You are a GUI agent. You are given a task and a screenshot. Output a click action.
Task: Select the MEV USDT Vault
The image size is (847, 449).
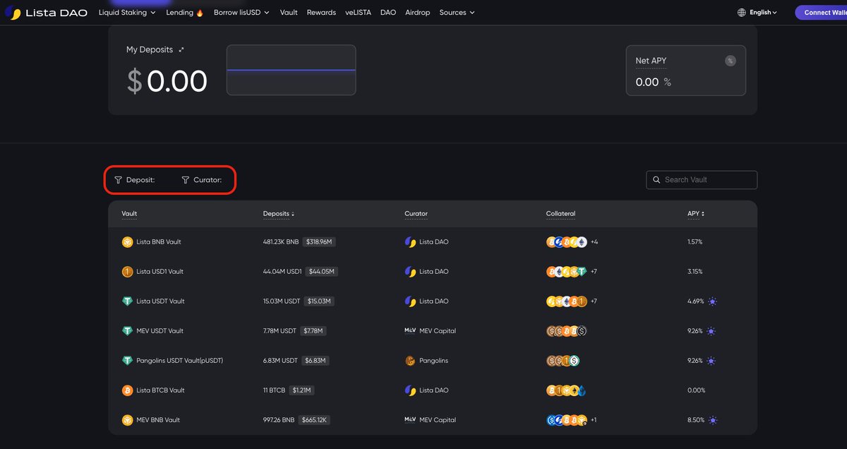point(433,331)
